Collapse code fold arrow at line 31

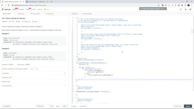pos(74,63)
